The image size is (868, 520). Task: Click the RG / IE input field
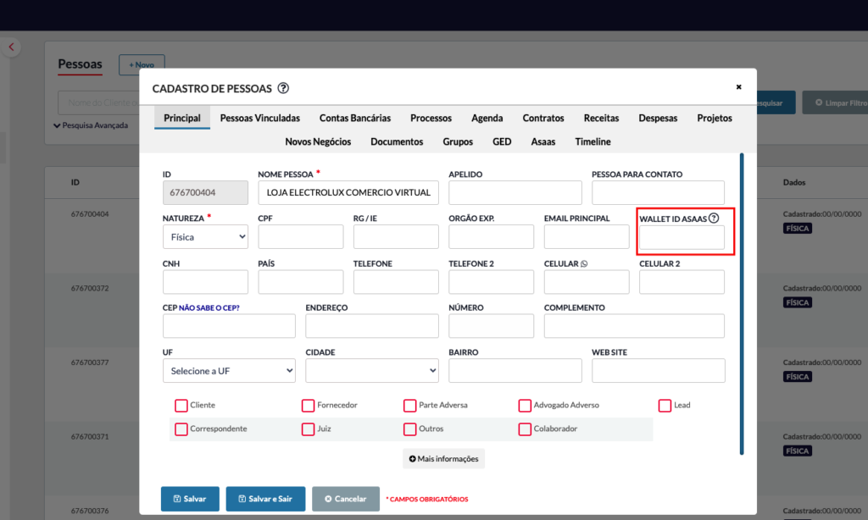tap(396, 237)
